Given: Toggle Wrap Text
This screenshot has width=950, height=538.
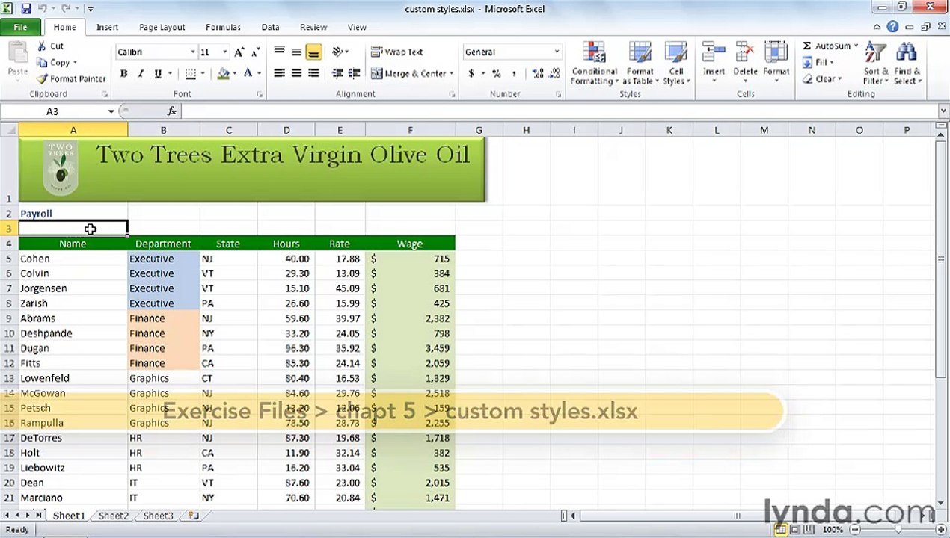Looking at the screenshot, I should coord(397,52).
